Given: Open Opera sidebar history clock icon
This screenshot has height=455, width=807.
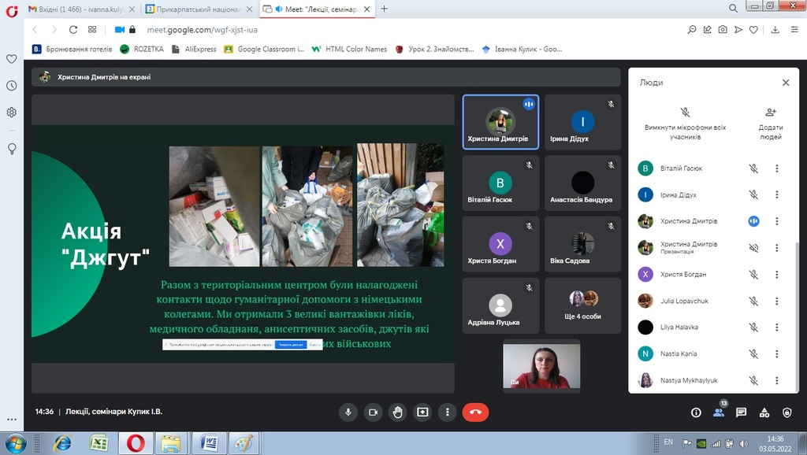Looking at the screenshot, I should [x=12, y=86].
